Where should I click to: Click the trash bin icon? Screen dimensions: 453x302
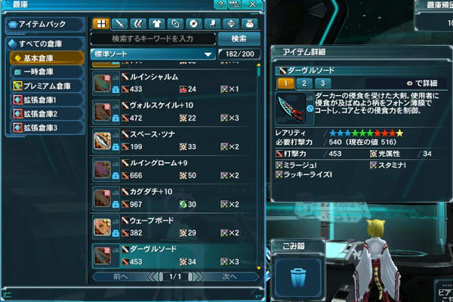coord(297,278)
